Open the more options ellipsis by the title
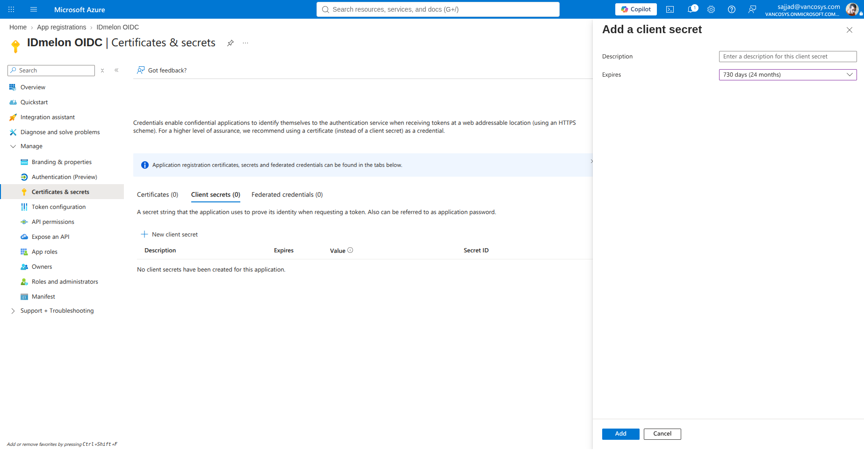This screenshot has width=864, height=451. pyautogui.click(x=245, y=43)
